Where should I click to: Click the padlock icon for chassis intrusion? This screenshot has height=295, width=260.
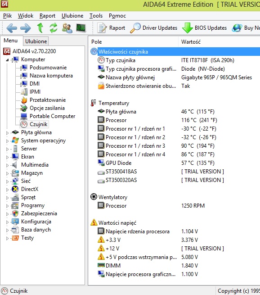click(x=101, y=86)
